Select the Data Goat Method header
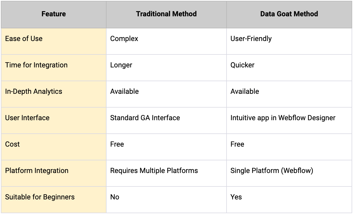Screen dimensions: 353x214 coord(289,14)
